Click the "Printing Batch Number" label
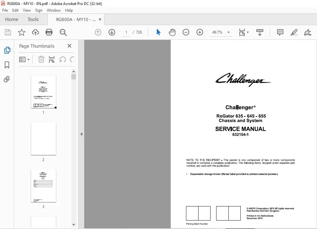Viewport: 317px width, 229px height. point(197,224)
